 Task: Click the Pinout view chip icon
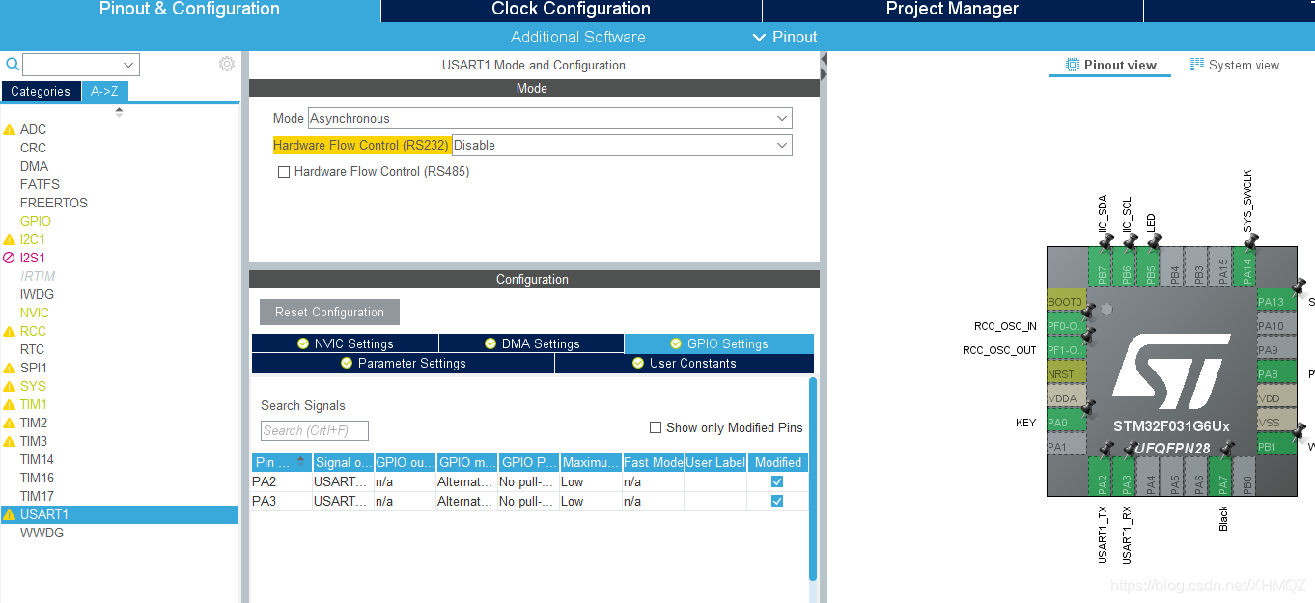1073,65
